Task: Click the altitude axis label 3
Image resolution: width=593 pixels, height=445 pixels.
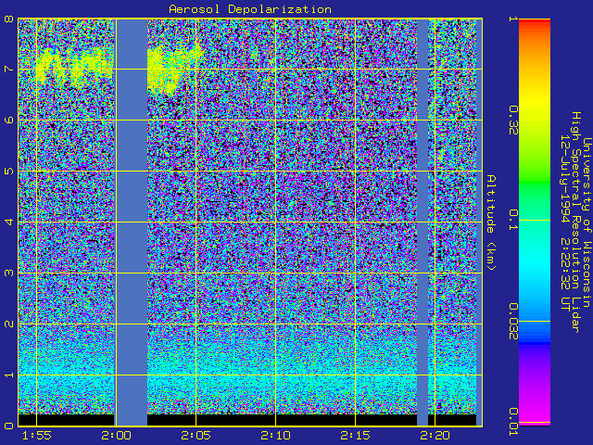Action: pos(9,273)
